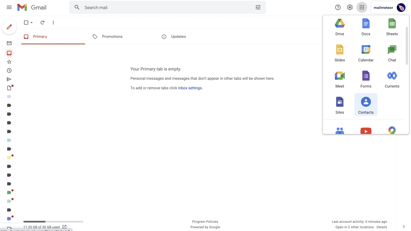Open Google Sheets from the apps grid
Viewport: 411px width, 231px height.
tap(392, 26)
